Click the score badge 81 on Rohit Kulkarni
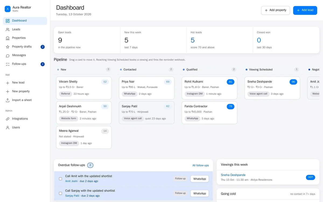The width and height of the screenshot is (323, 202). pos(230,82)
